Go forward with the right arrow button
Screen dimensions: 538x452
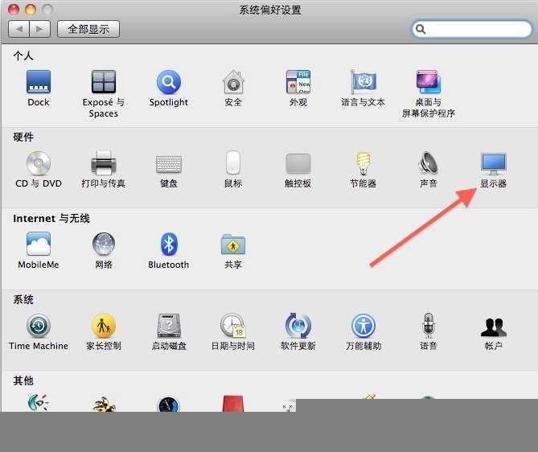point(40,29)
